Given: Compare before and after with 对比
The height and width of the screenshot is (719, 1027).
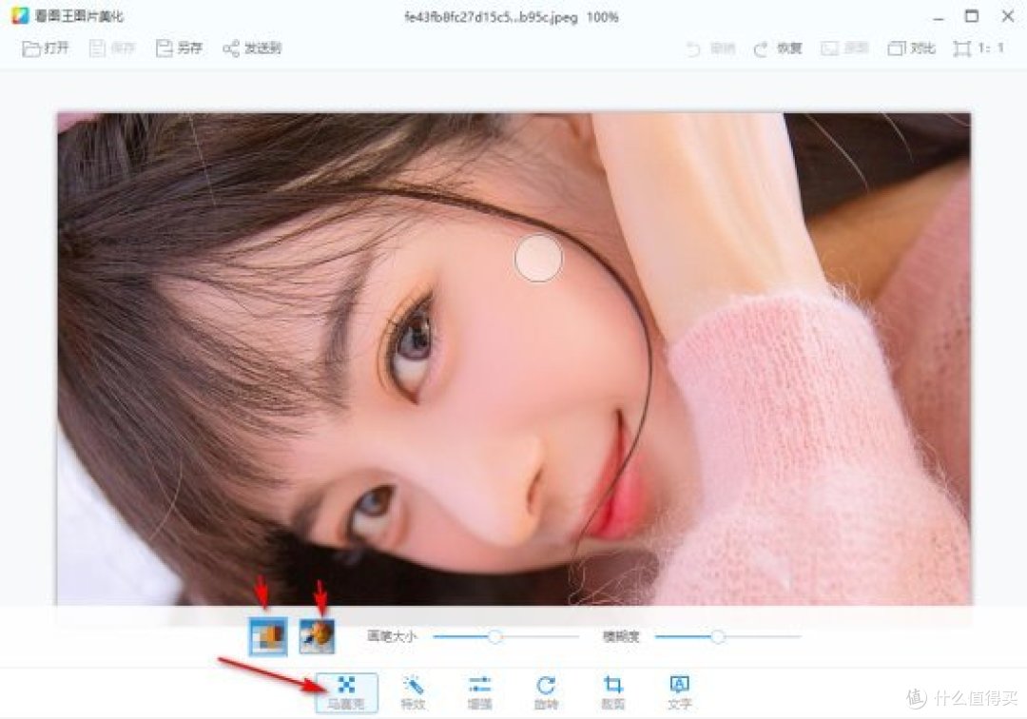Looking at the screenshot, I should [912, 49].
